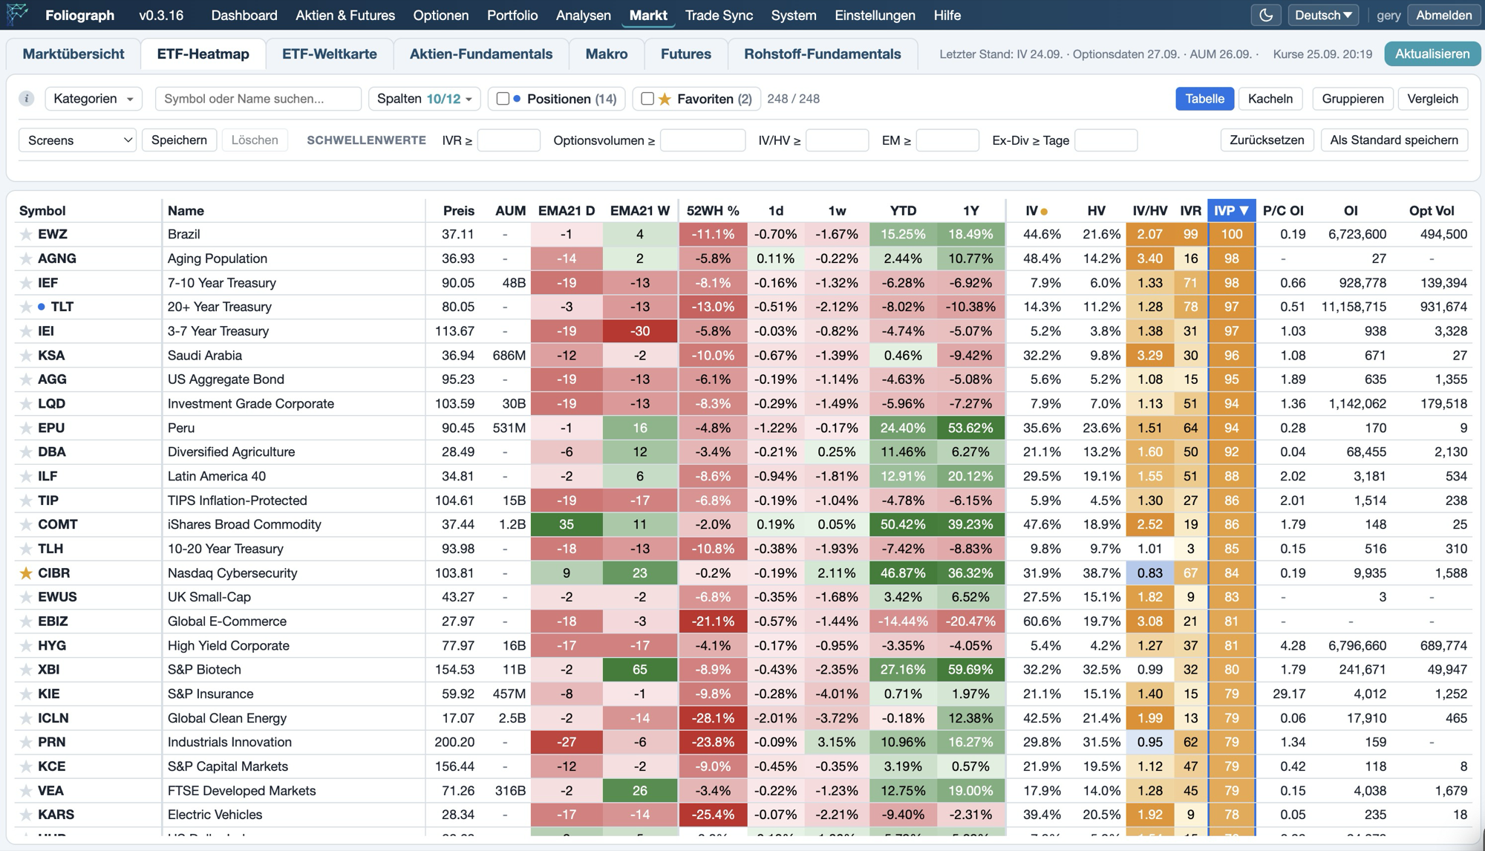1485x851 pixels.
Task: Switch to the Rohstoff-Fundamentals tab
Action: click(x=823, y=54)
